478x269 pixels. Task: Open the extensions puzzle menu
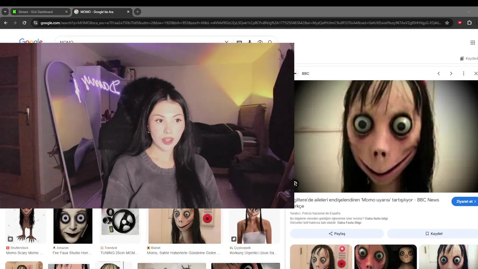[x=470, y=23]
